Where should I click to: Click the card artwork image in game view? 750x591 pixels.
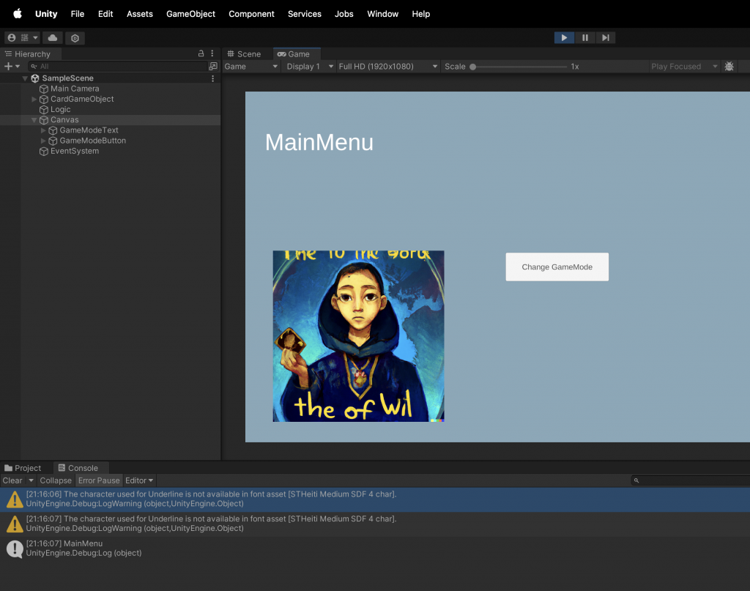point(358,336)
